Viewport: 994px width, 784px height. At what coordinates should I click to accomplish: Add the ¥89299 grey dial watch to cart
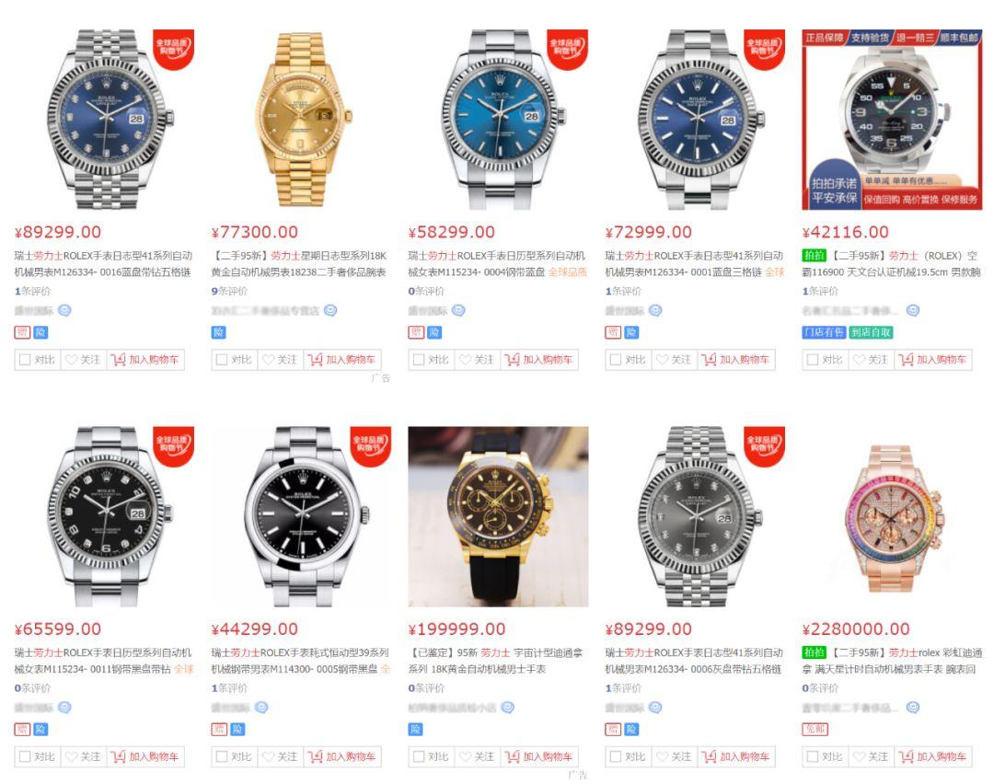(x=736, y=756)
